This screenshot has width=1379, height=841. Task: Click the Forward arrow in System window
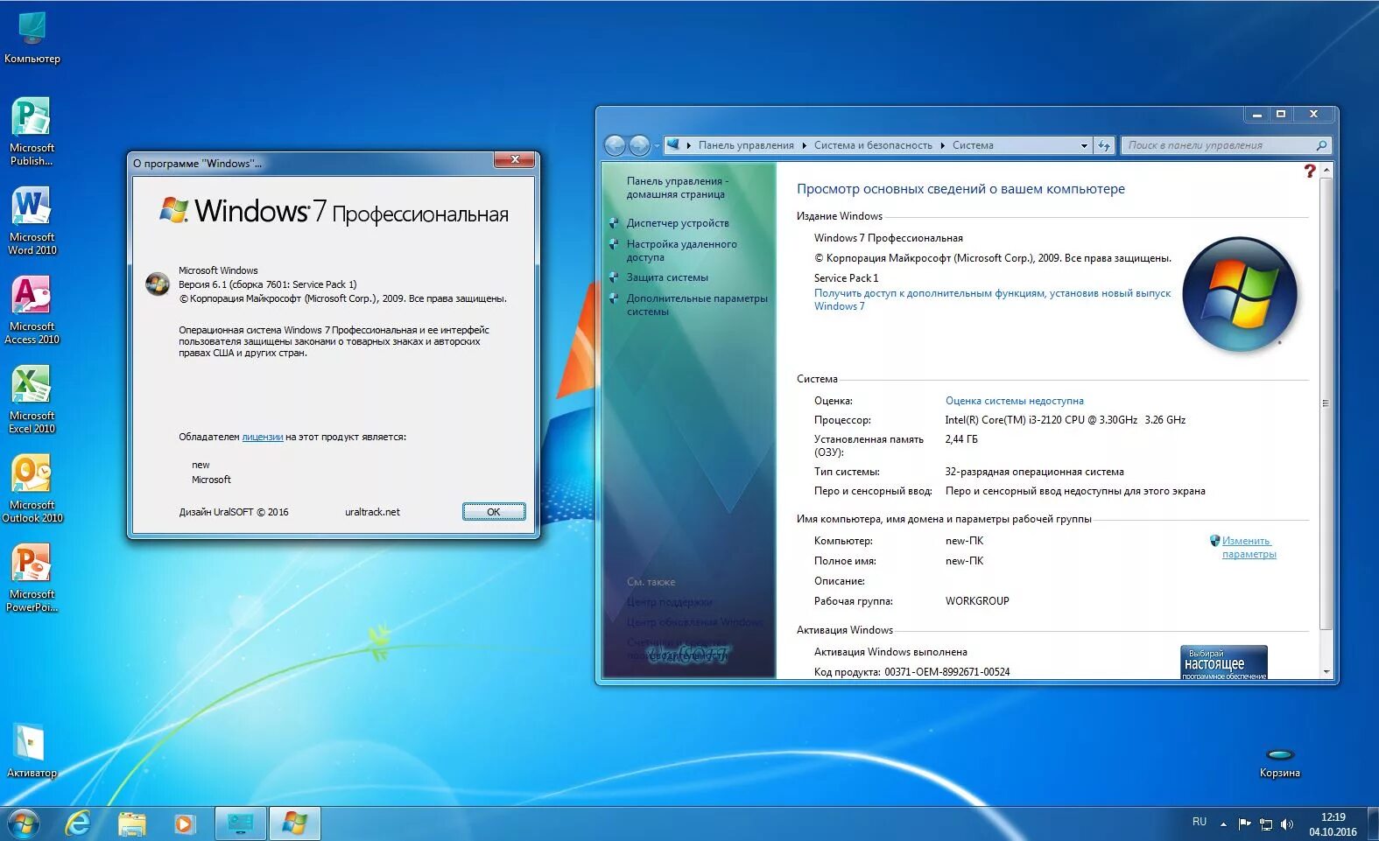point(639,145)
